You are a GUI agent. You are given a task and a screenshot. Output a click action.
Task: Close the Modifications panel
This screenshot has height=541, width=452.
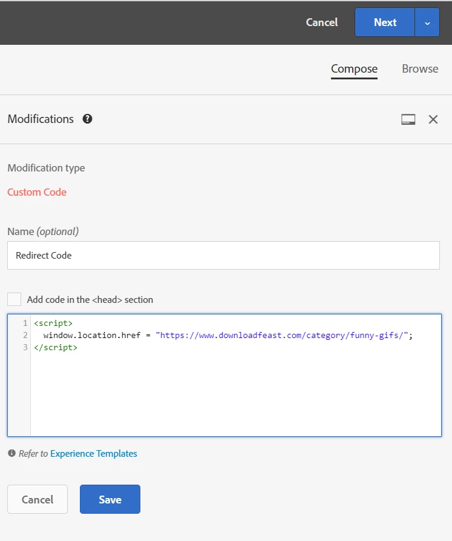click(433, 119)
